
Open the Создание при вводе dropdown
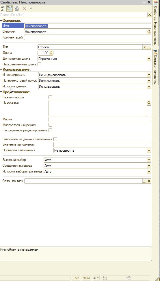click(x=149, y=166)
